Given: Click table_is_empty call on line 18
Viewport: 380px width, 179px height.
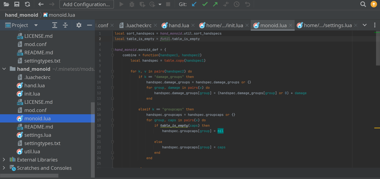Looking at the screenshot, I should coord(174,126).
